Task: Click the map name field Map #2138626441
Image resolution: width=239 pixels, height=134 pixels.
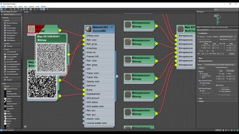Action: 217,30
